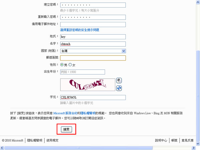The image size is (200, 150).
Task: Open the footer 隱私權聲明 link
Action: 35,140
